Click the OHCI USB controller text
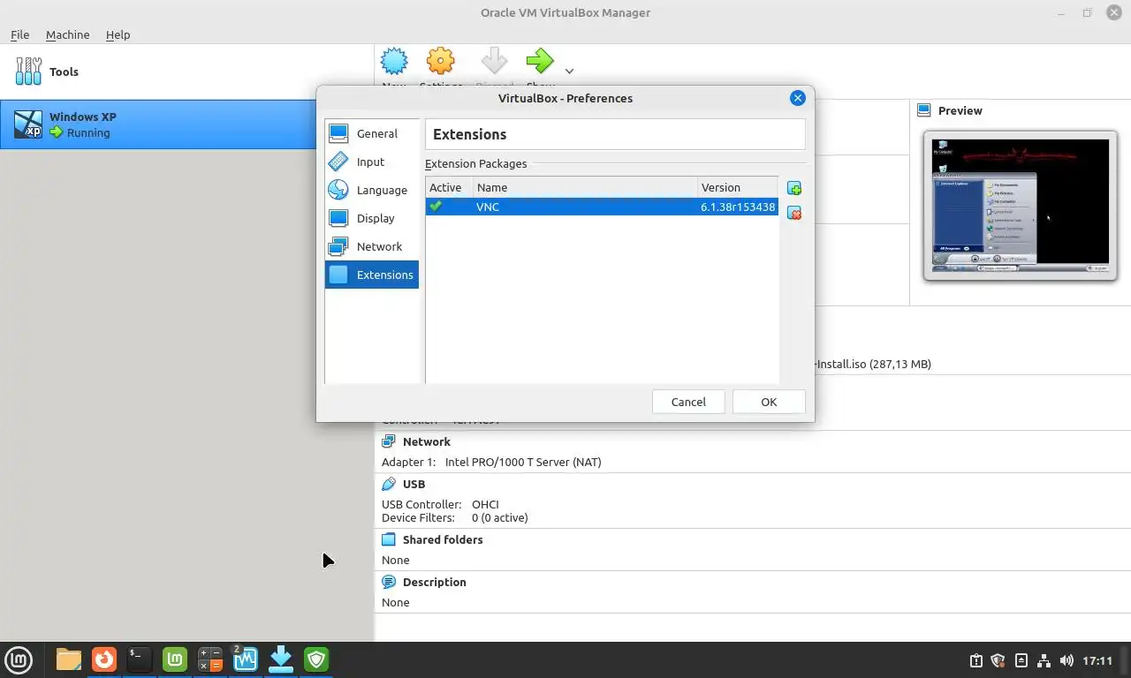This screenshot has width=1131, height=678. coord(486,504)
